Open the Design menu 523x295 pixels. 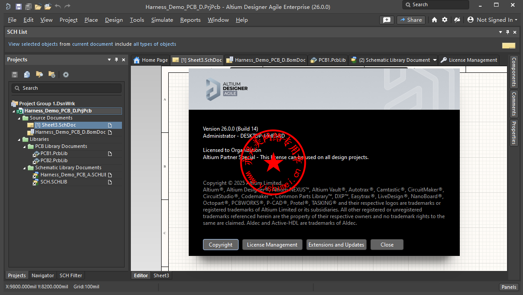[114, 20]
